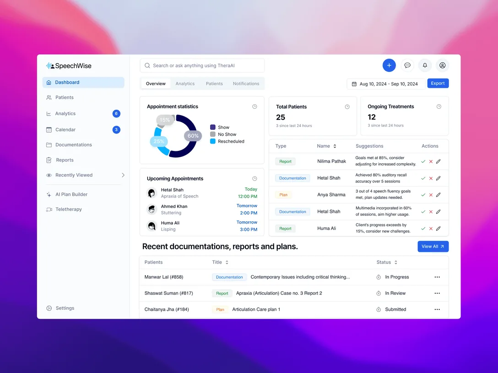Click the Total Patients clock icon
This screenshot has width=498, height=373.
pos(347,107)
